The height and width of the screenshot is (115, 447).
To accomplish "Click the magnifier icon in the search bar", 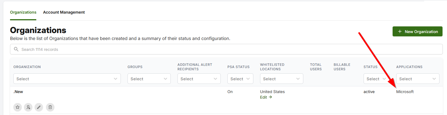I will [16, 49].
